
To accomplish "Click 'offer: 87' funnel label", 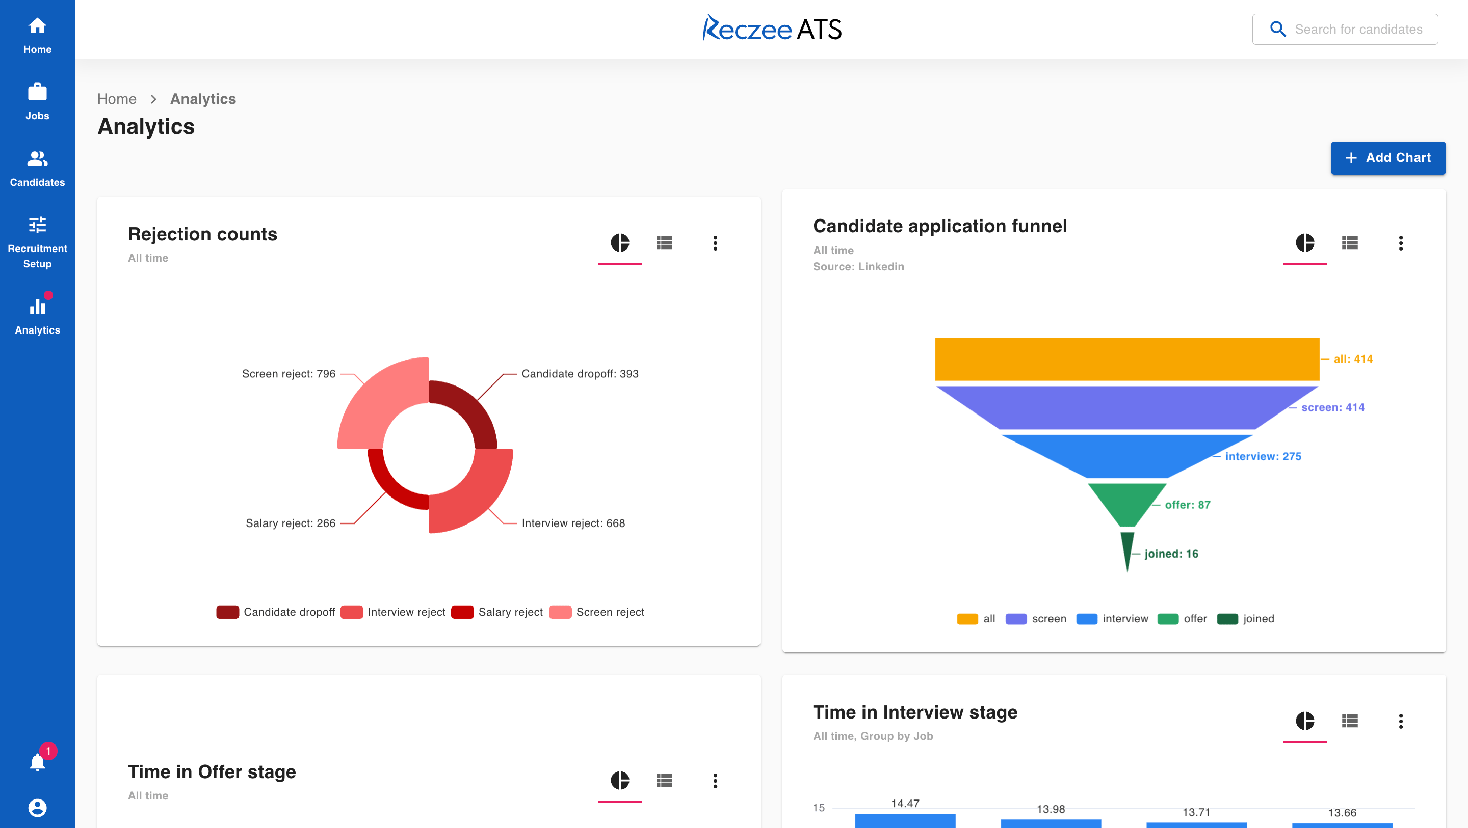I will coord(1187,505).
